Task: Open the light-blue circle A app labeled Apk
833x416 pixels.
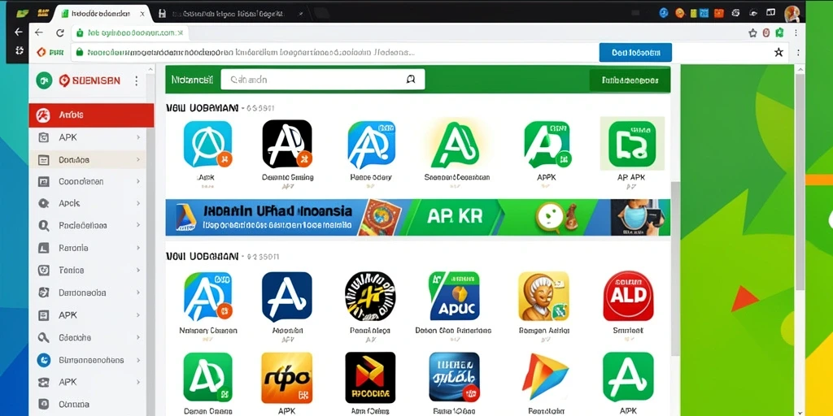Action: point(207,145)
